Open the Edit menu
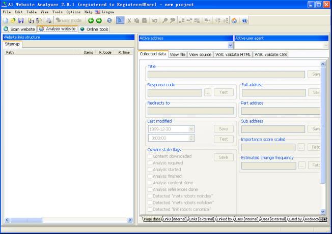 19,12
